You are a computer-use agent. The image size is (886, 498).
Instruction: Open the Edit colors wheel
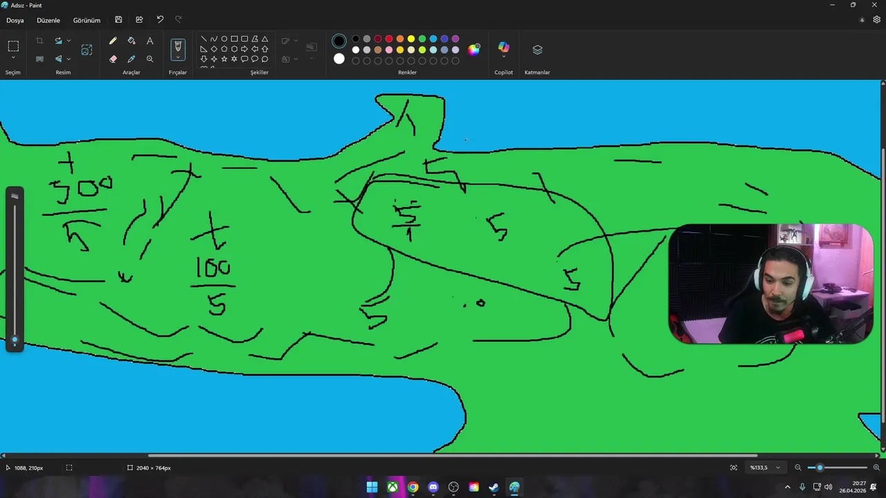tap(474, 49)
